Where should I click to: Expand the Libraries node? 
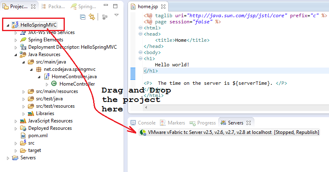point(23,114)
